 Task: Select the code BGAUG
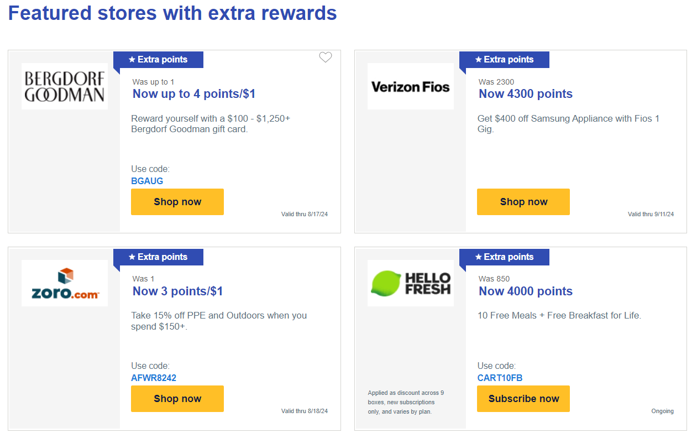tap(147, 181)
